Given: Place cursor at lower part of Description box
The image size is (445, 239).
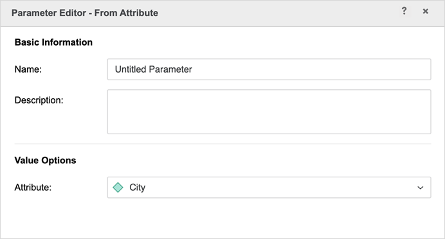Looking at the screenshot, I should [269, 126].
